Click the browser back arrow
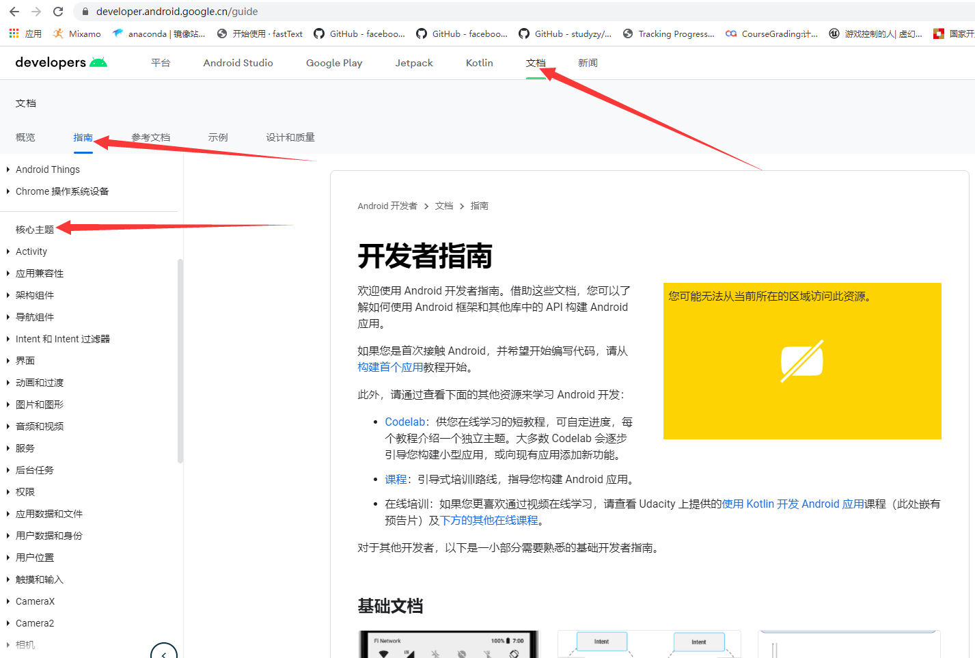975x658 pixels. pos(14,12)
